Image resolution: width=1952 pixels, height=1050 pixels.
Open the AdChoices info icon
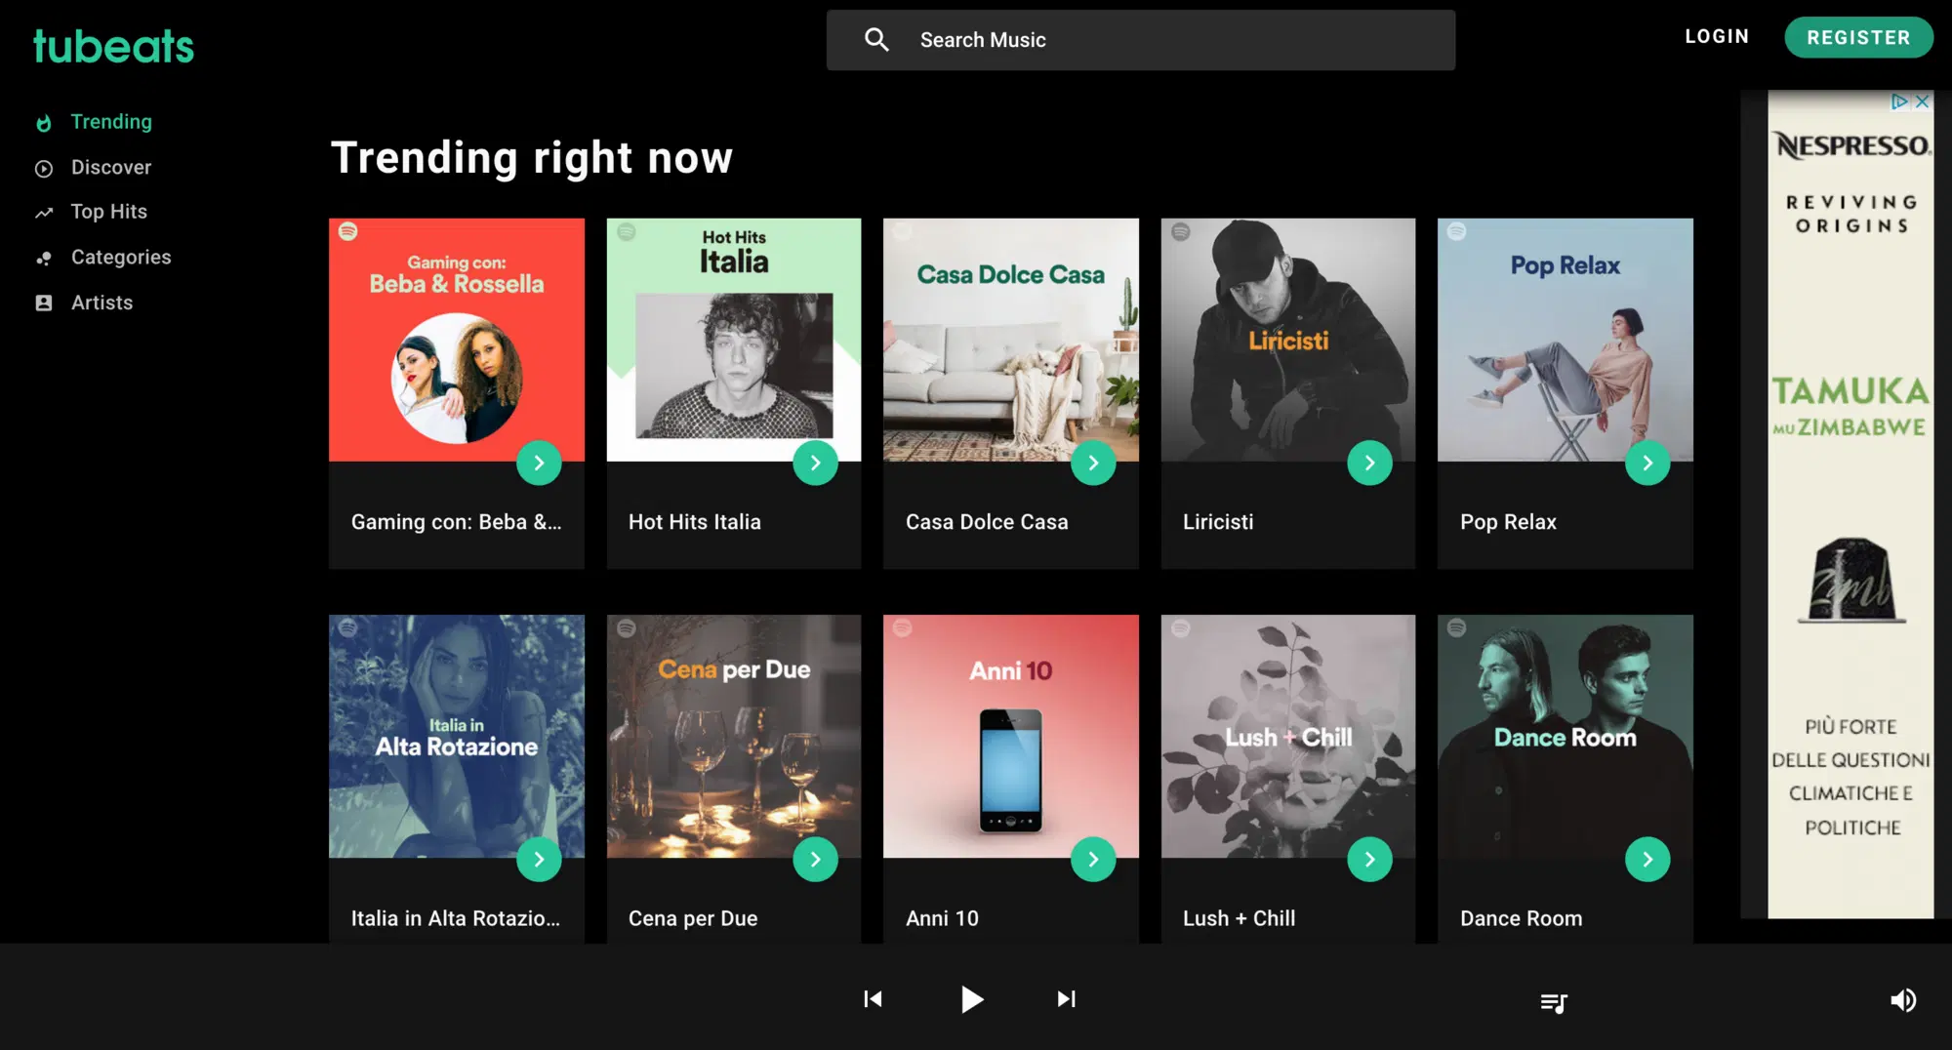(1898, 101)
